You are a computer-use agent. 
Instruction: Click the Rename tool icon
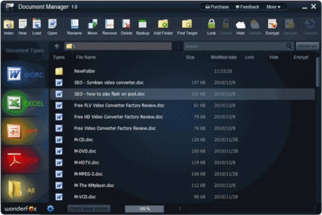pos(74,24)
